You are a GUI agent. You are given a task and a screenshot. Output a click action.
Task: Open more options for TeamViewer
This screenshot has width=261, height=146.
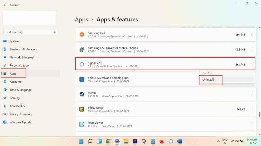click(251, 124)
